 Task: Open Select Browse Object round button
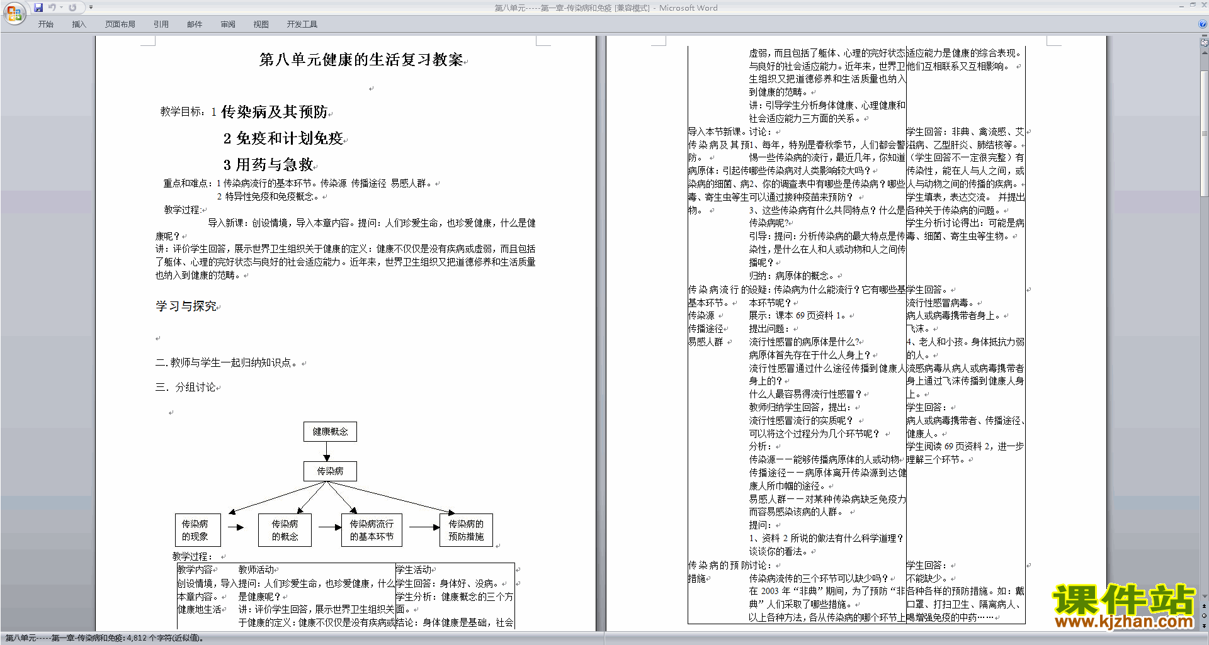point(1205,615)
